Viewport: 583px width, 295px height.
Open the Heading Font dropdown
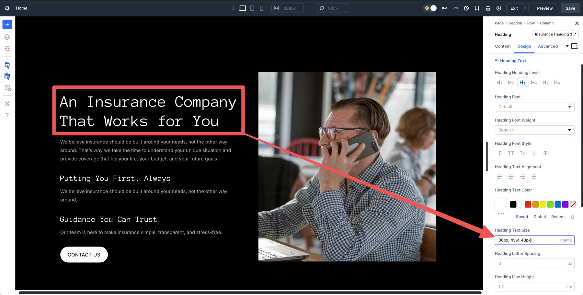tap(534, 107)
